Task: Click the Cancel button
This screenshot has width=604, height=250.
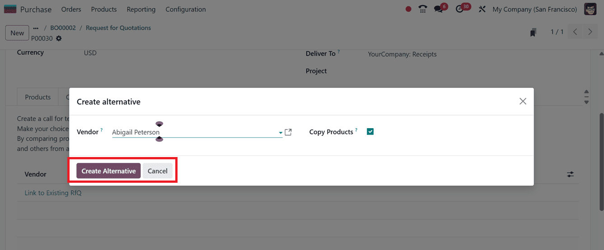Action: point(158,171)
